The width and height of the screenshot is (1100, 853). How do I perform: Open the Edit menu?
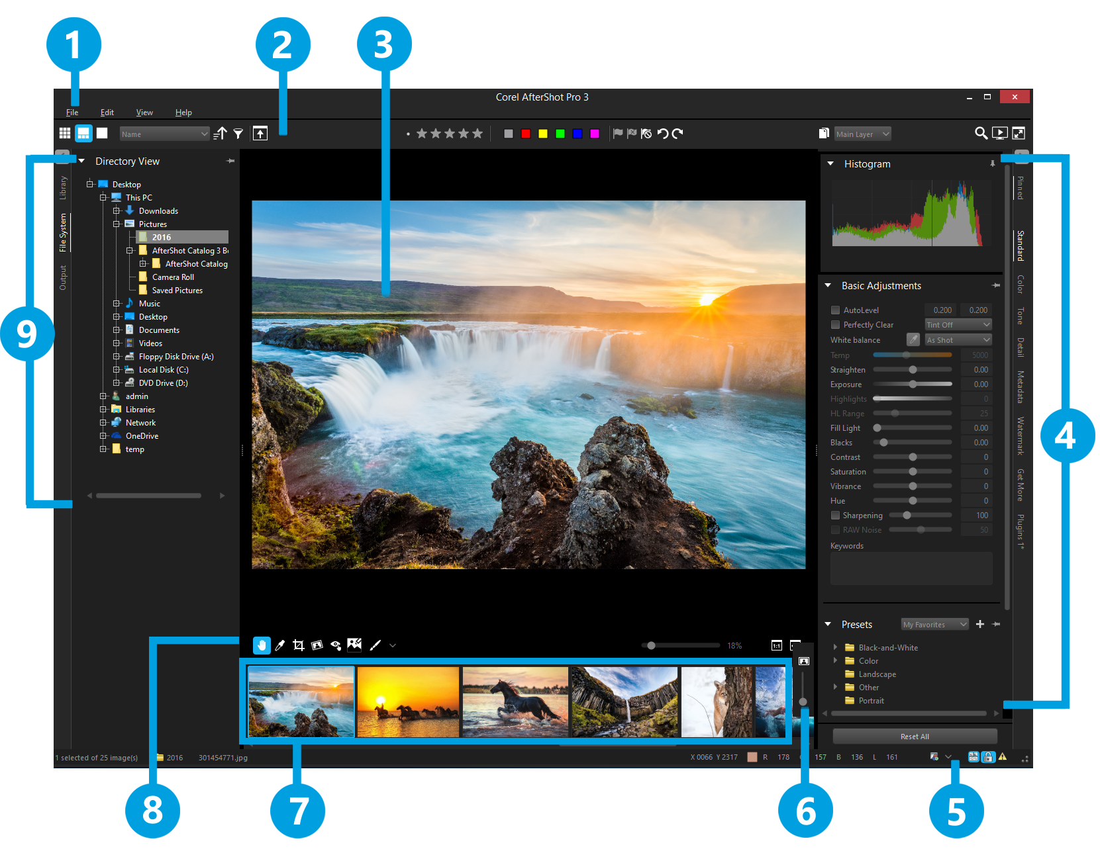107,112
